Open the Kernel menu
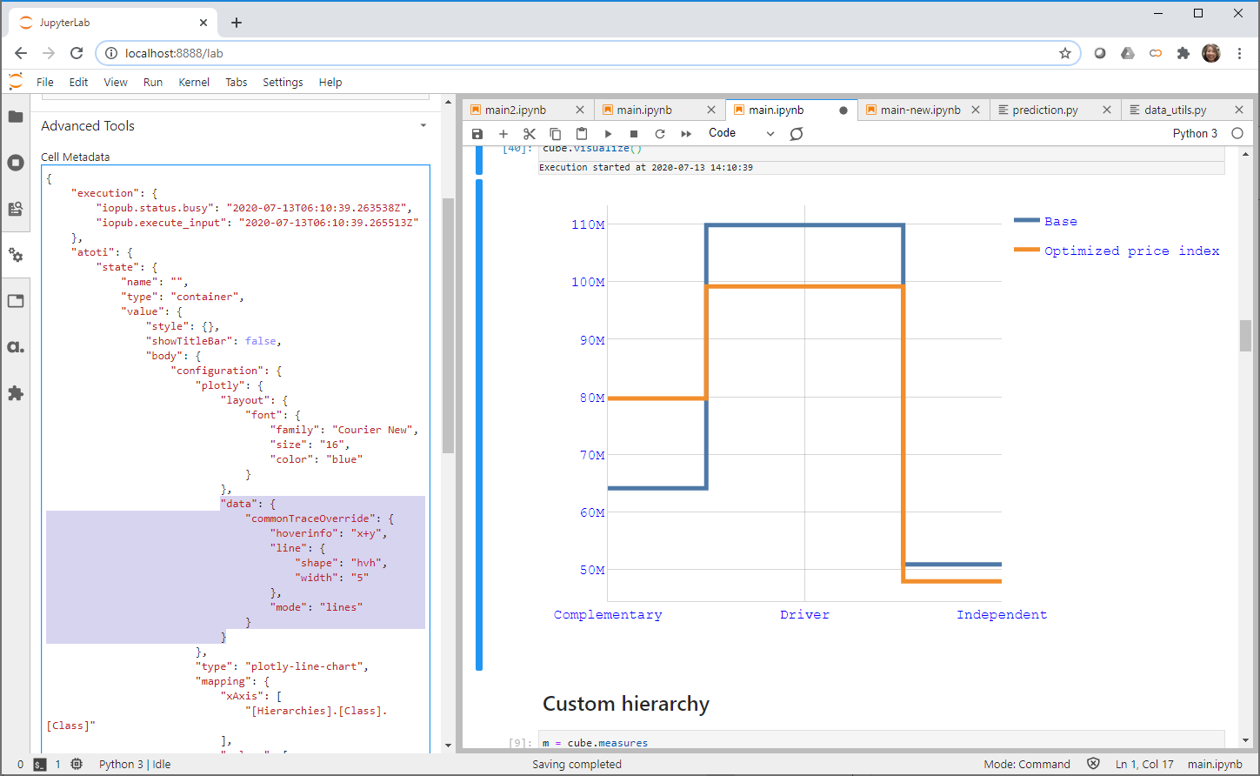 (194, 82)
